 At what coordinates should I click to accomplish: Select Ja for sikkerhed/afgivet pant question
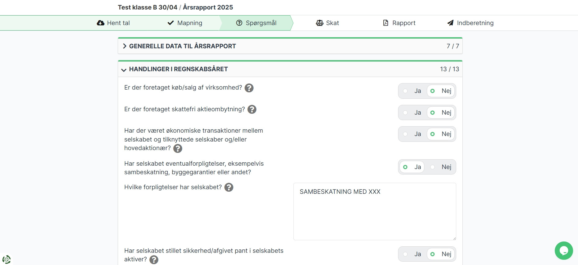[x=413, y=254]
